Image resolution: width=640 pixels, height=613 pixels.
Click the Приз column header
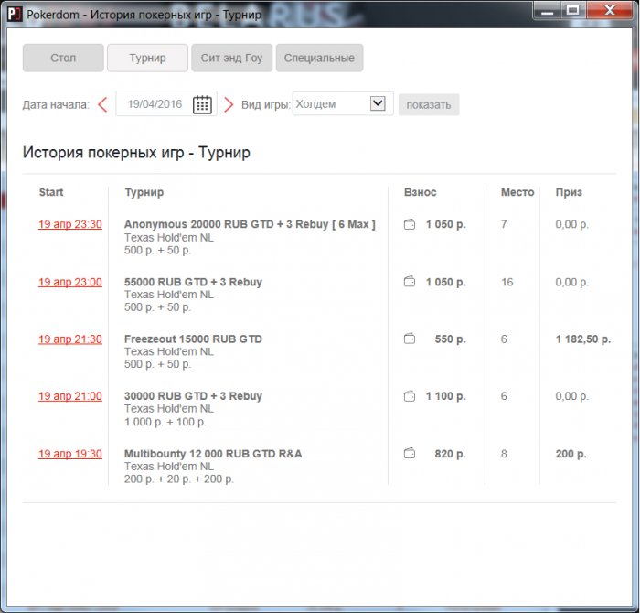click(569, 192)
